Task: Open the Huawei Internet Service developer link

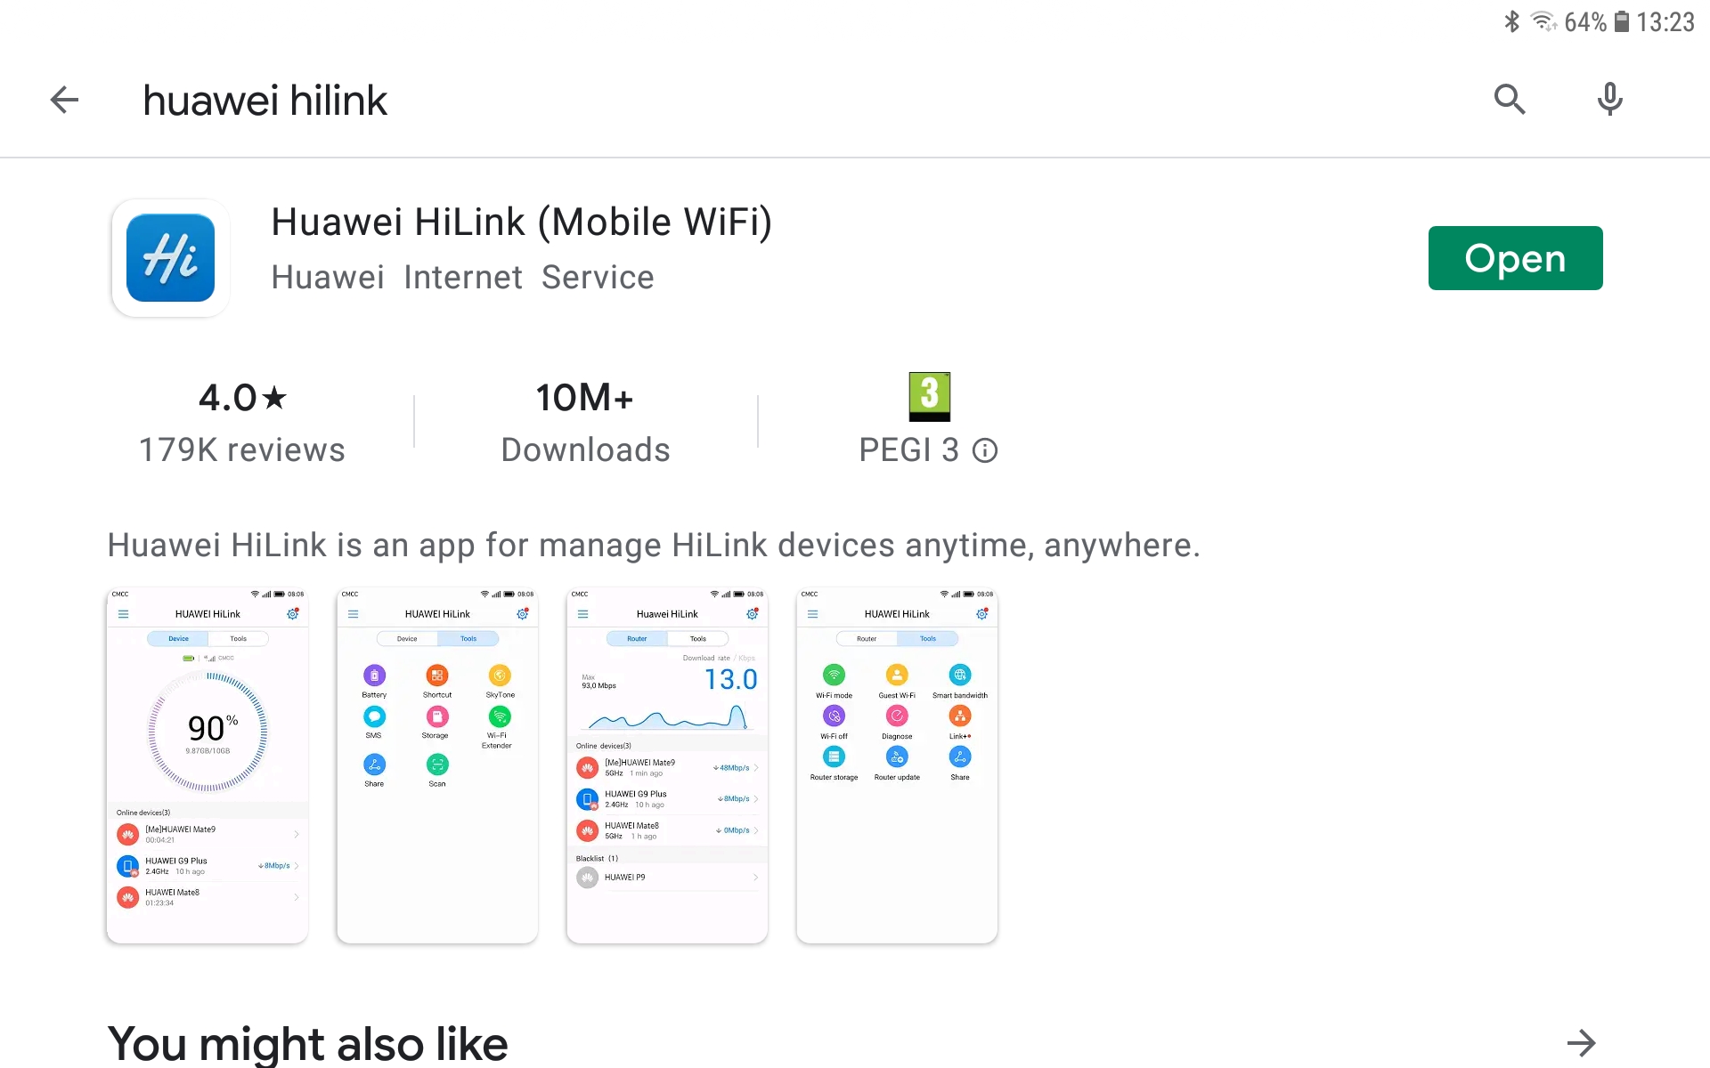Action: [462, 278]
